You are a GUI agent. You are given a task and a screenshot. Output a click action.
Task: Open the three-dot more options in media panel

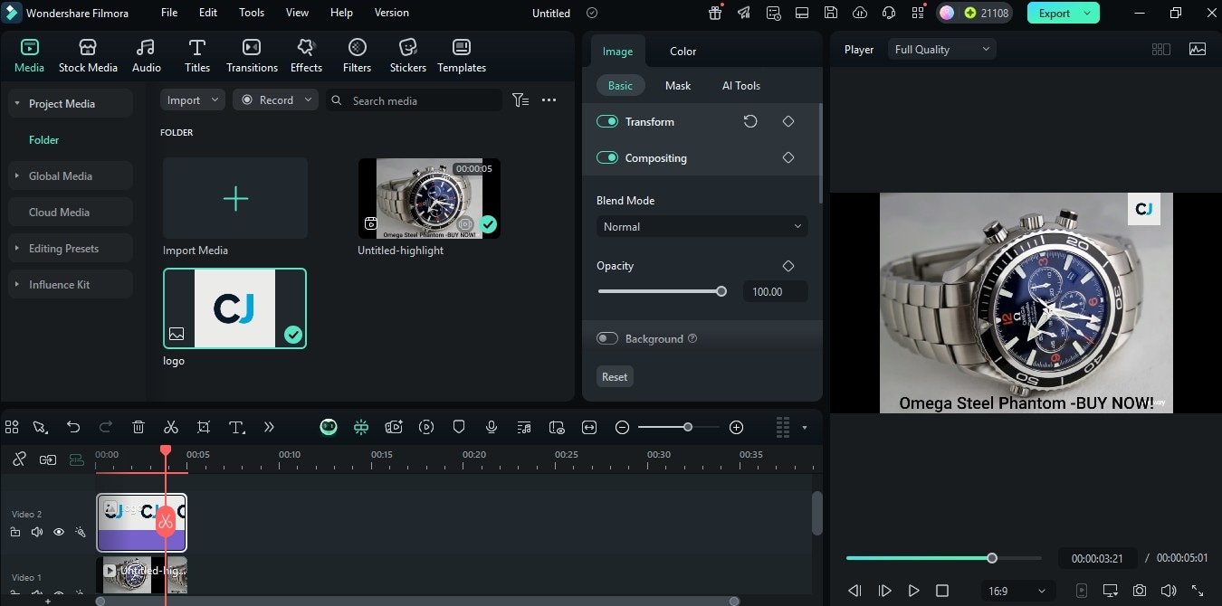(549, 100)
